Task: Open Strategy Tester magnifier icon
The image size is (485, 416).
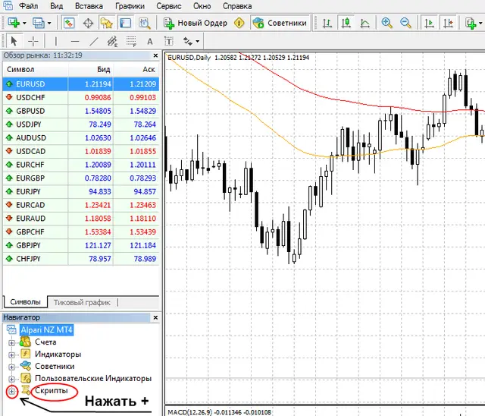Action: [145, 24]
